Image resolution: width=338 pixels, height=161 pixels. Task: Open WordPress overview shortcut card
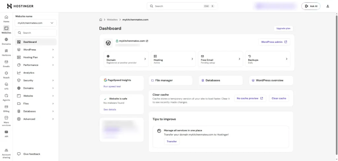click(x=271, y=80)
